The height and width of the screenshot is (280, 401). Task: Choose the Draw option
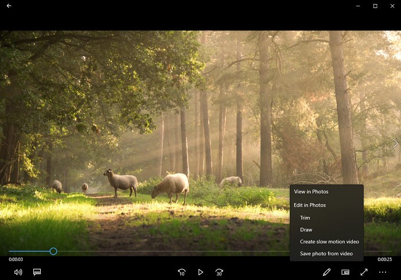306,230
